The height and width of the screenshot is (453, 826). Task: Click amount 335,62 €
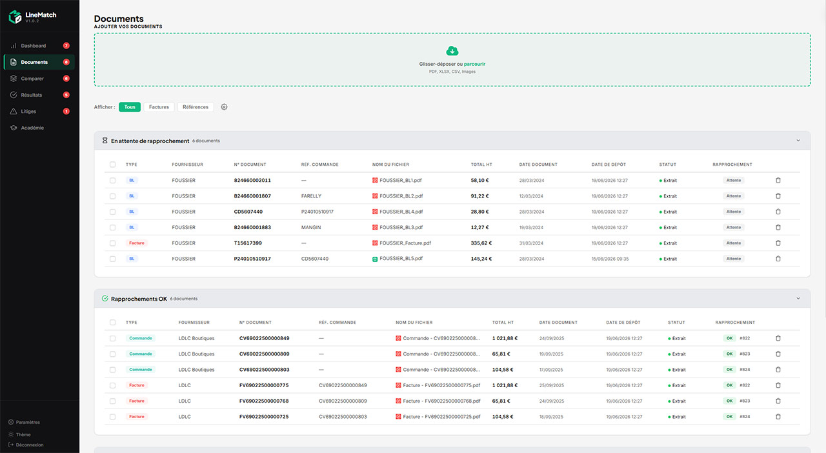[x=481, y=243]
